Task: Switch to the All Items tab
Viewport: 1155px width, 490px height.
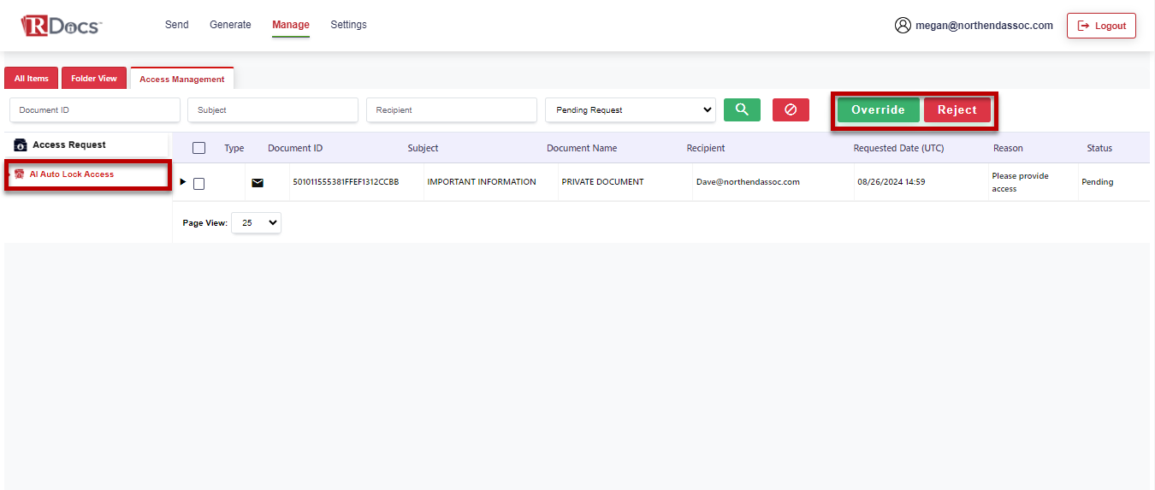Action: click(x=31, y=79)
